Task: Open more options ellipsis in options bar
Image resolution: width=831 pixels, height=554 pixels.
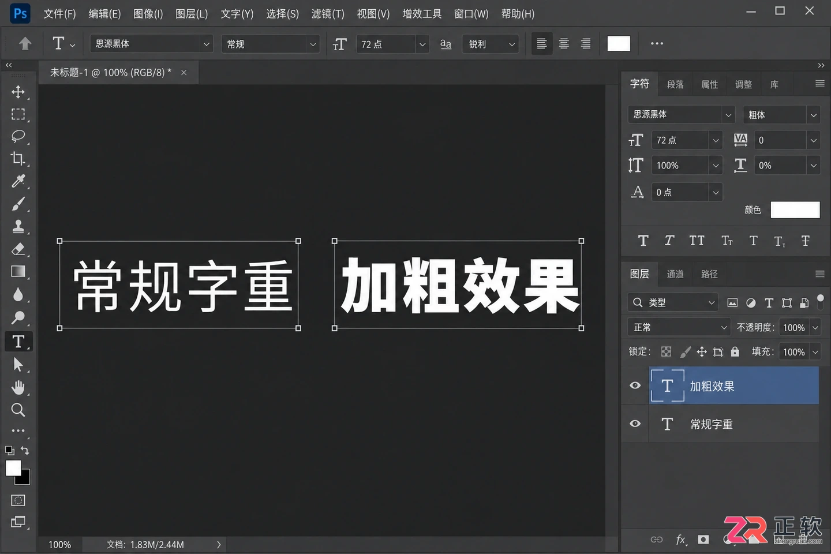Action: (657, 44)
